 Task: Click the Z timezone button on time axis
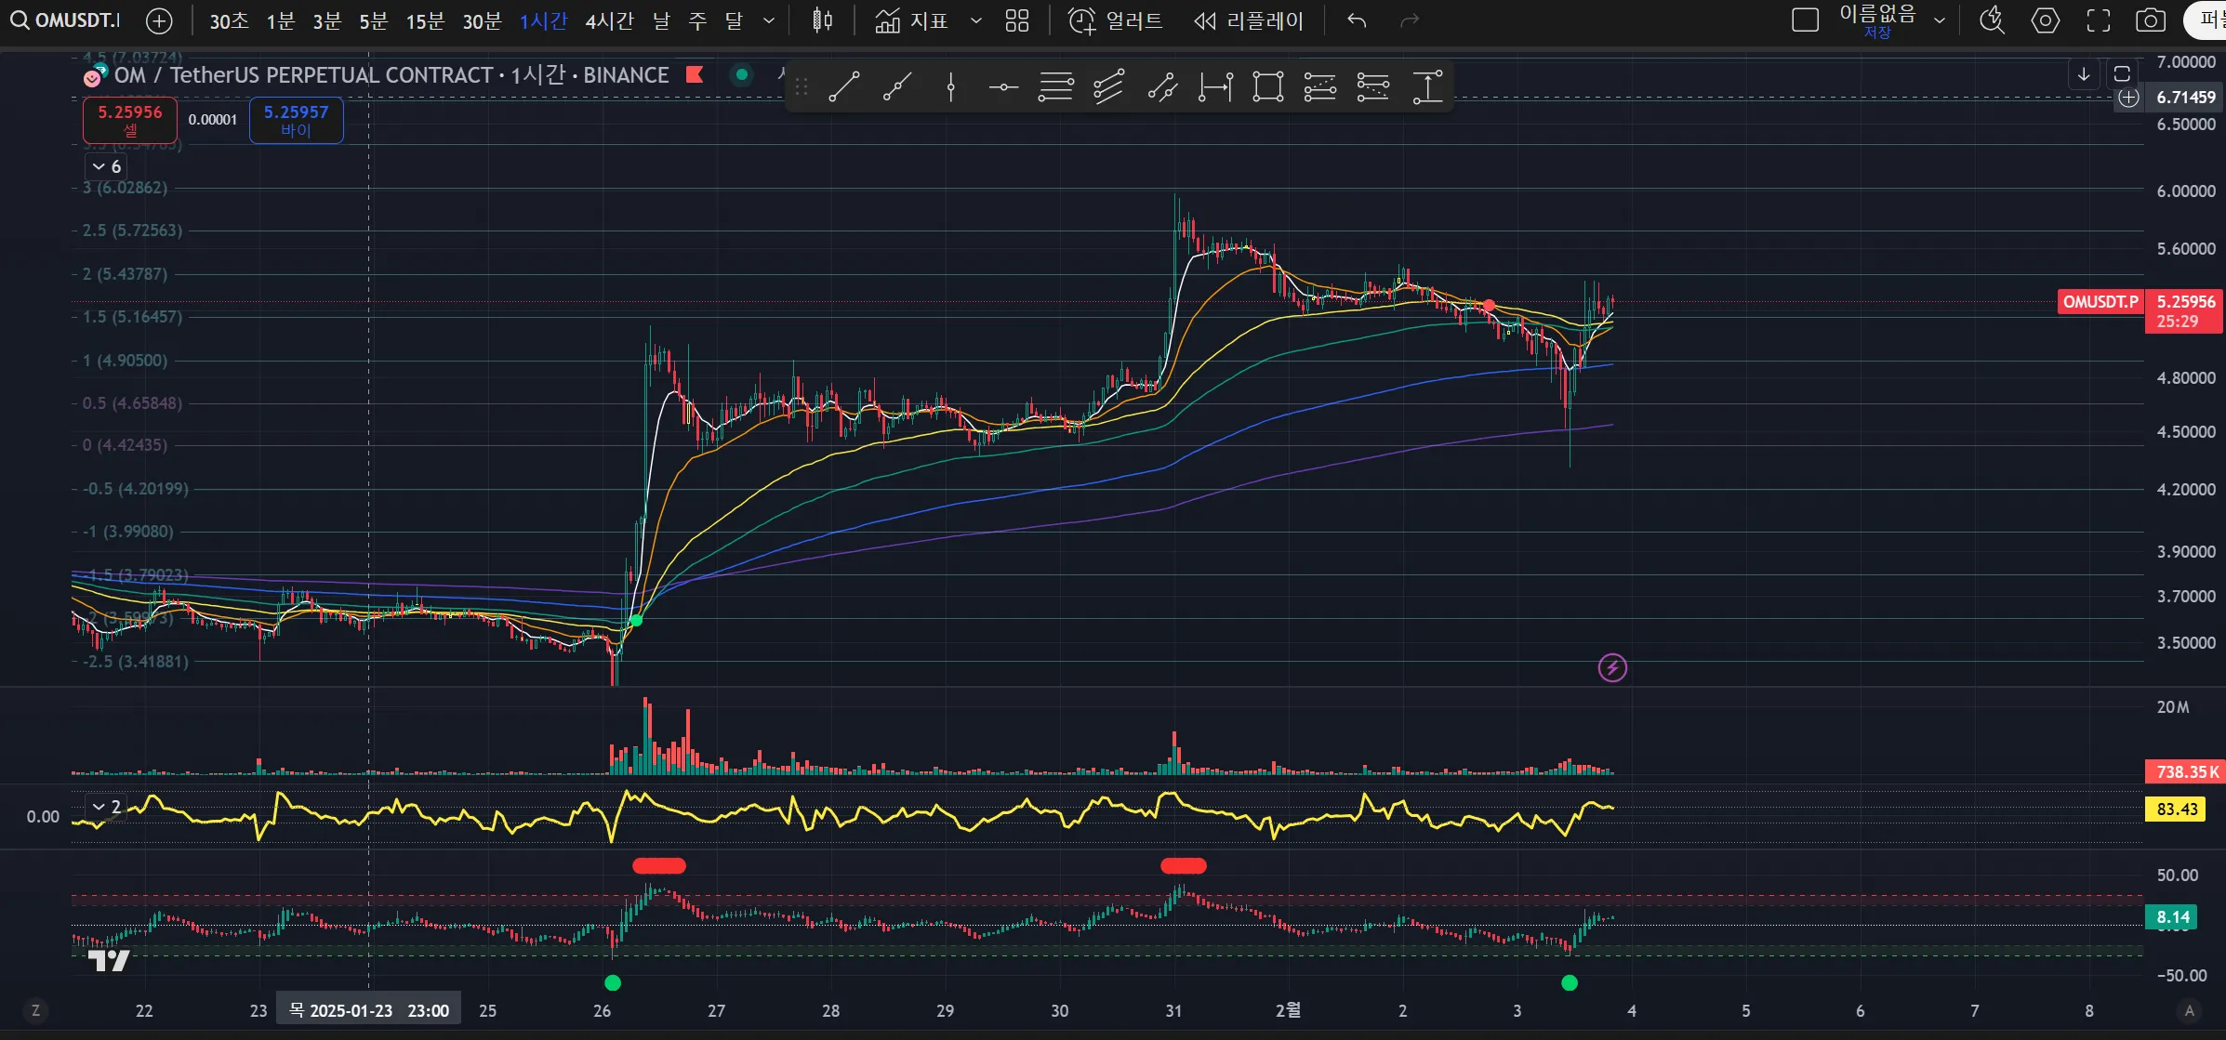click(x=35, y=1010)
